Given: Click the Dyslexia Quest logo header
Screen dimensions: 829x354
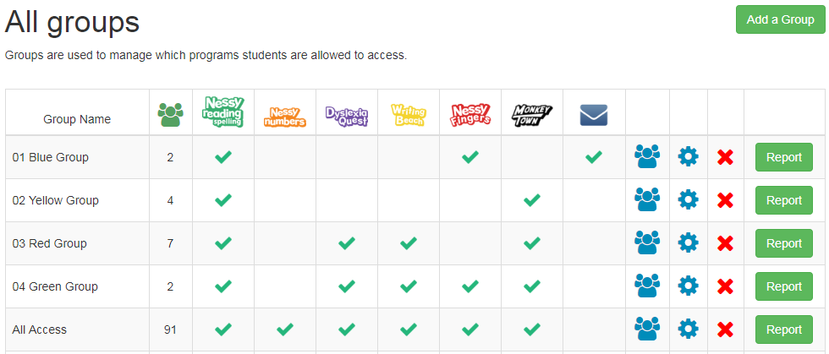Looking at the screenshot, I should tap(346, 117).
